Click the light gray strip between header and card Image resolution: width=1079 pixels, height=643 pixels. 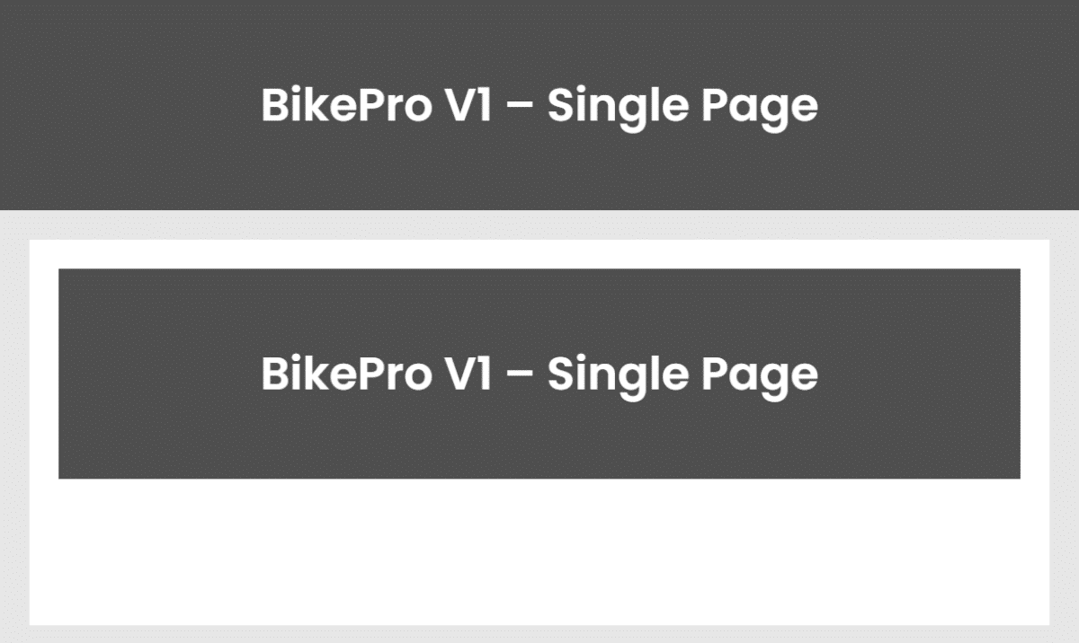539,225
